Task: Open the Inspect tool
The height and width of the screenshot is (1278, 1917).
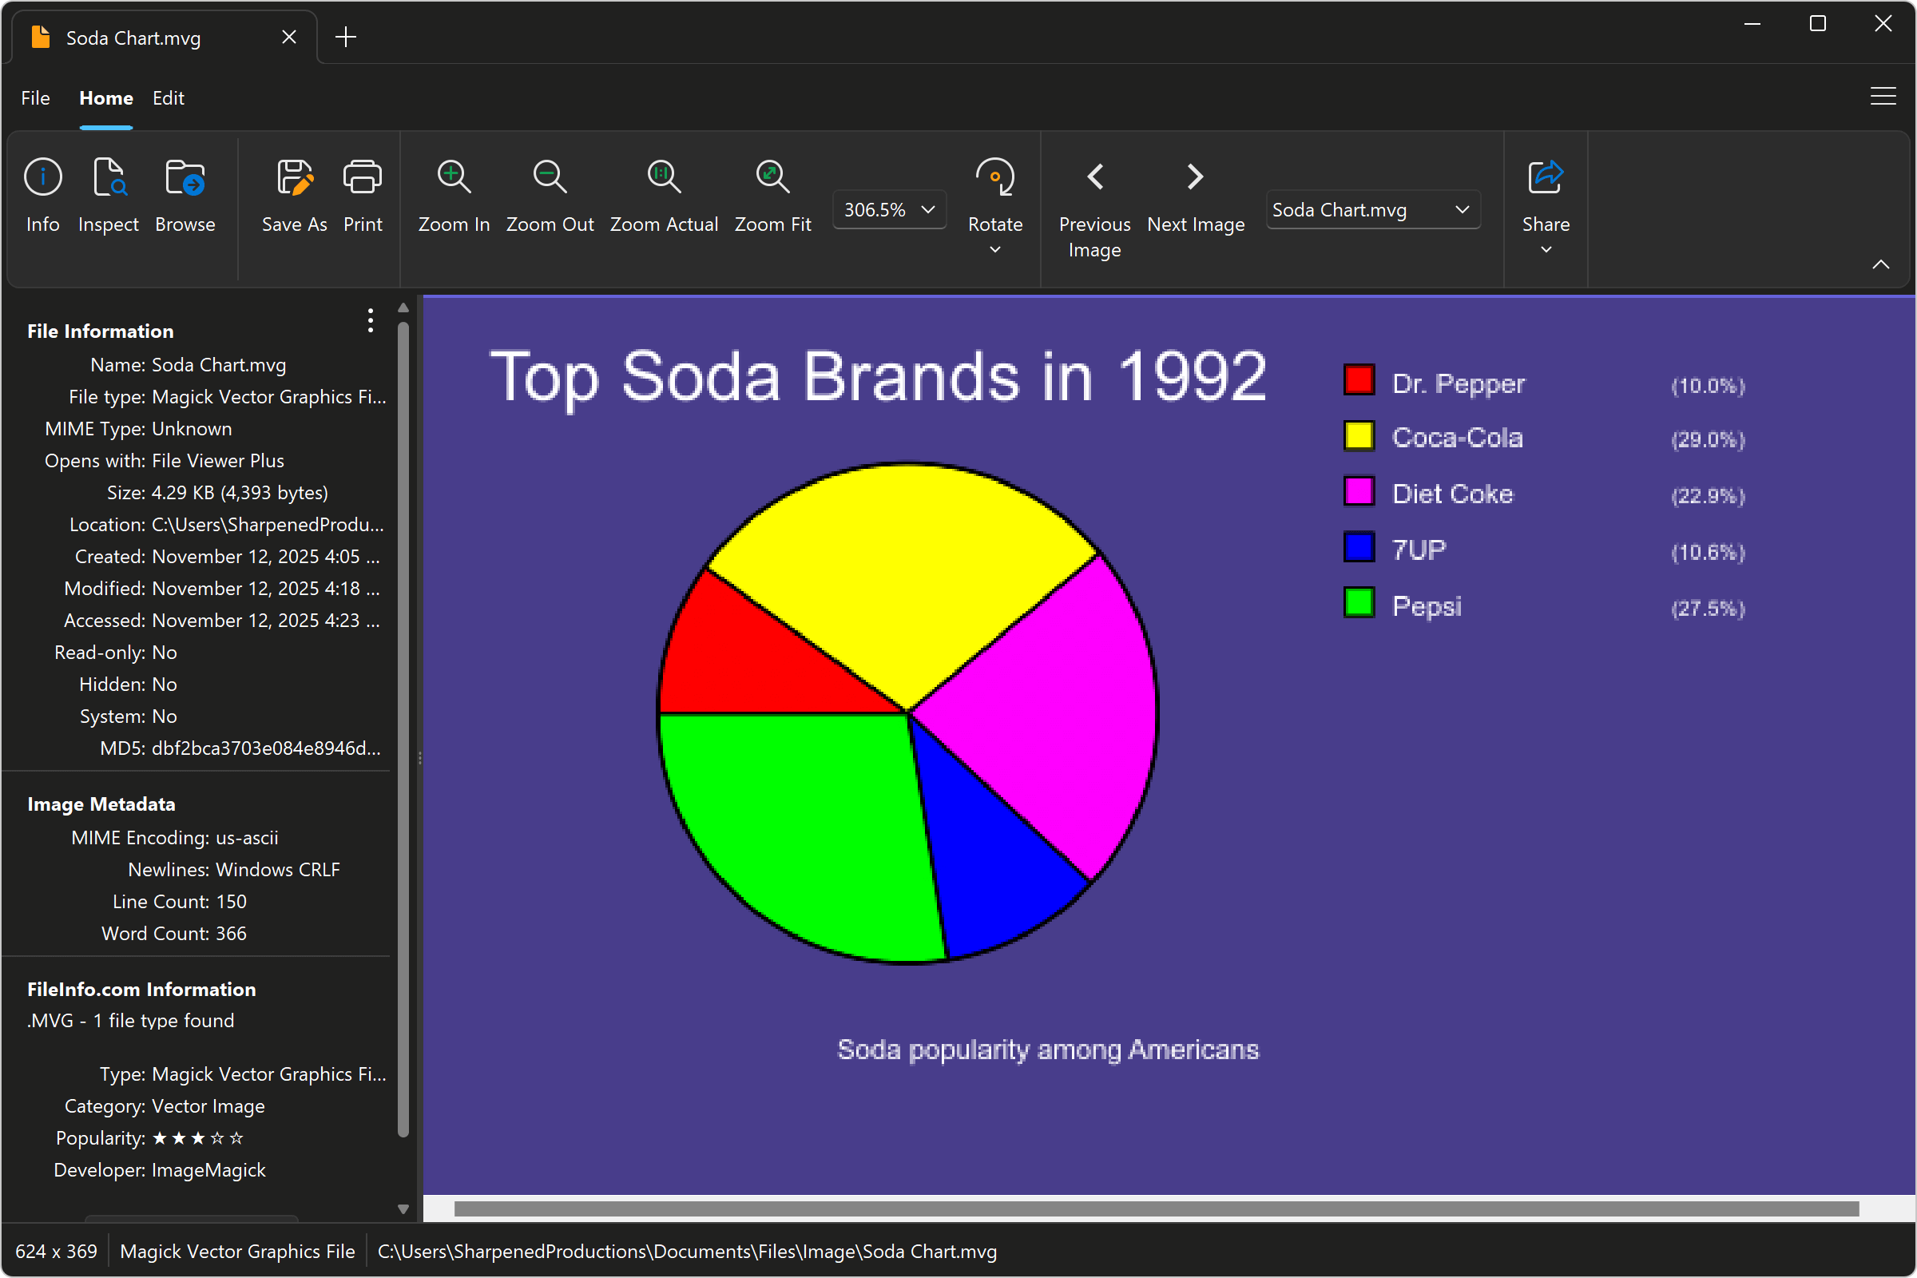Action: pos(109,177)
